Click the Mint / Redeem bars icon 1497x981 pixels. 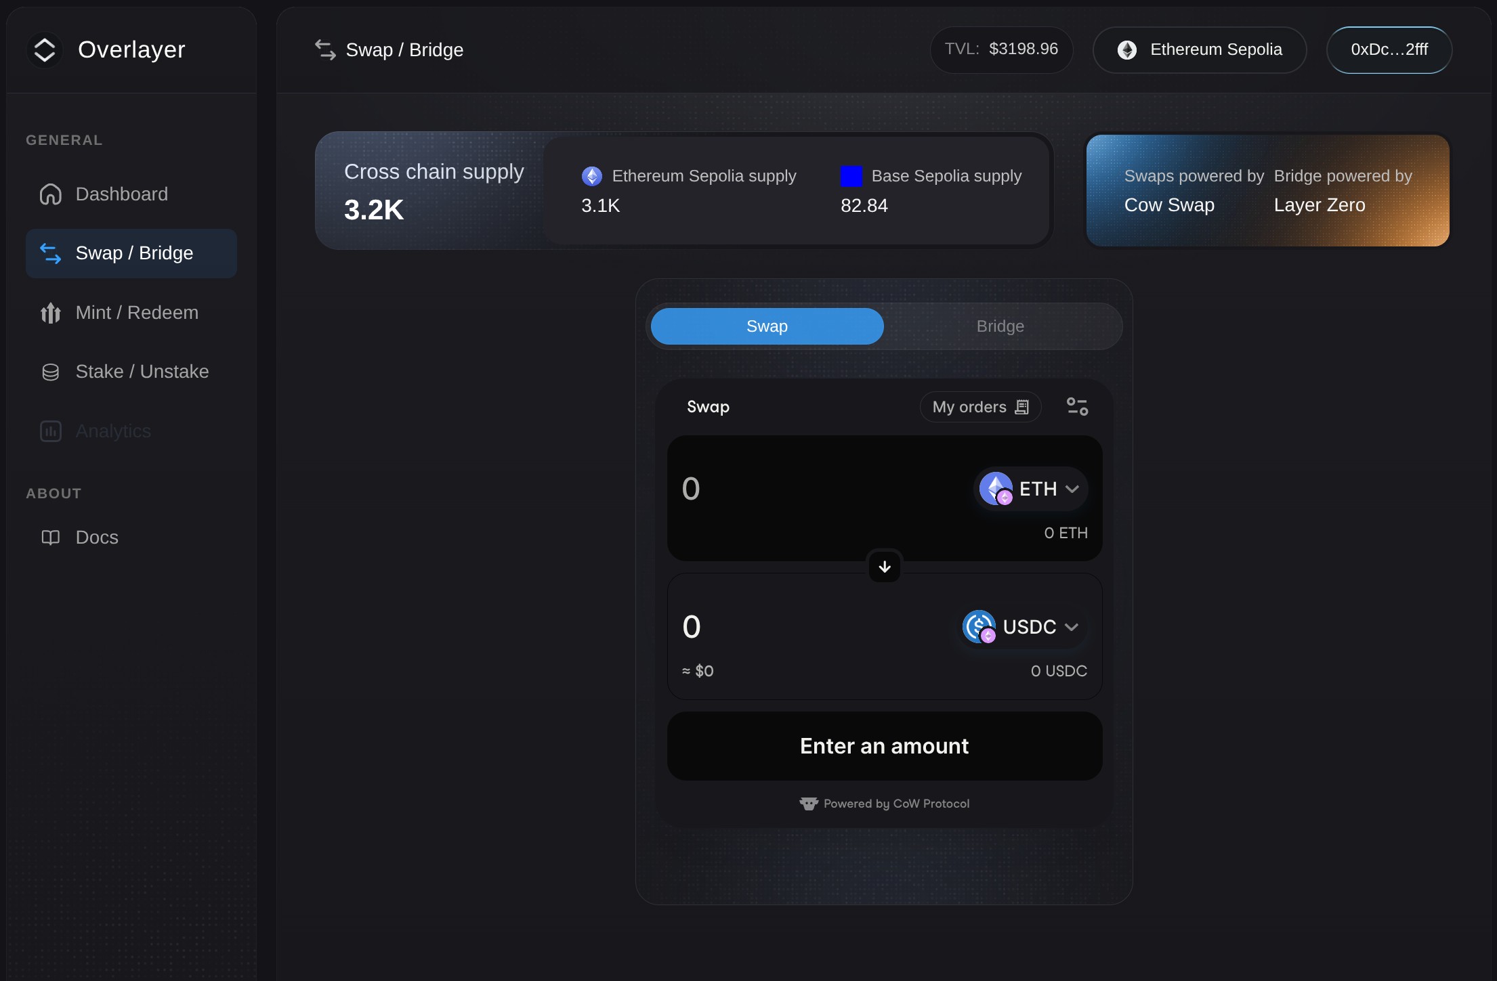point(51,313)
